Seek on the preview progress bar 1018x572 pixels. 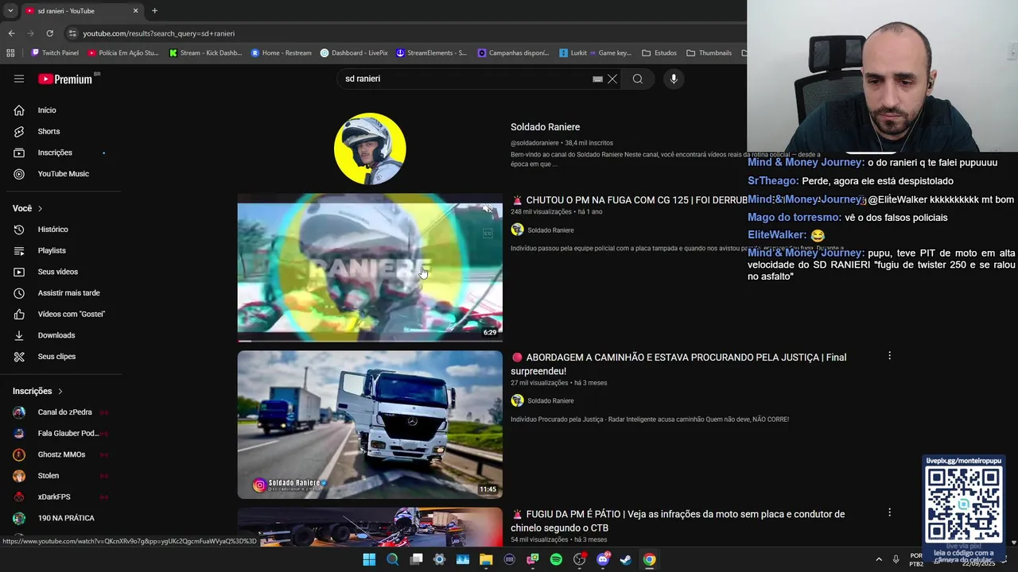click(370, 341)
